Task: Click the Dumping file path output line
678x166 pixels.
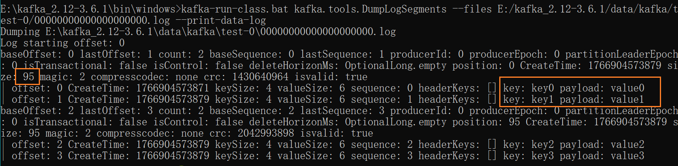Action: coord(198,31)
